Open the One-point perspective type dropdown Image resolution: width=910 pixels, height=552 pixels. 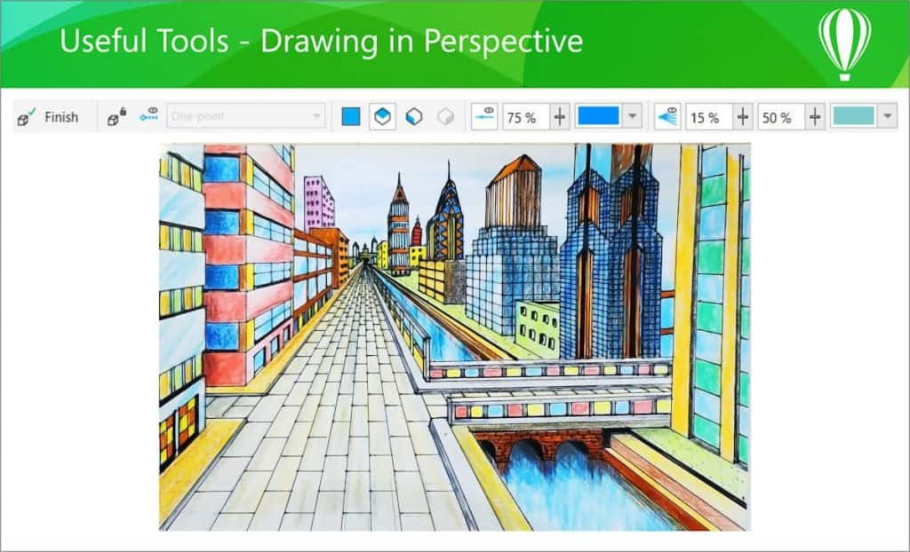coord(316,116)
